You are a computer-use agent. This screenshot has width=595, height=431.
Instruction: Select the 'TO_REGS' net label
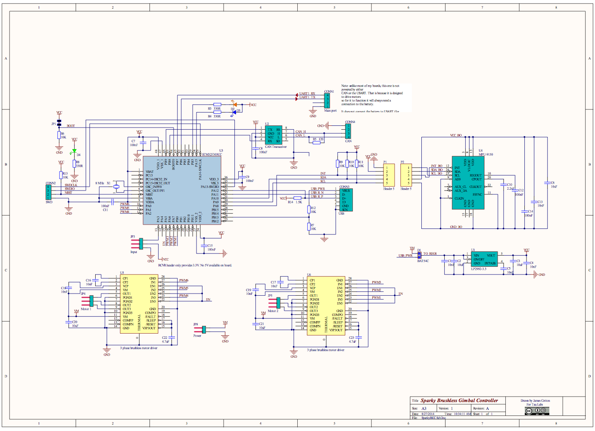tap(430, 254)
